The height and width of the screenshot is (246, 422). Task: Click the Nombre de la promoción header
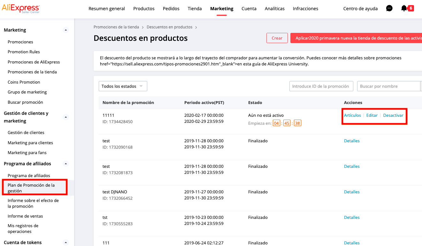pos(128,102)
